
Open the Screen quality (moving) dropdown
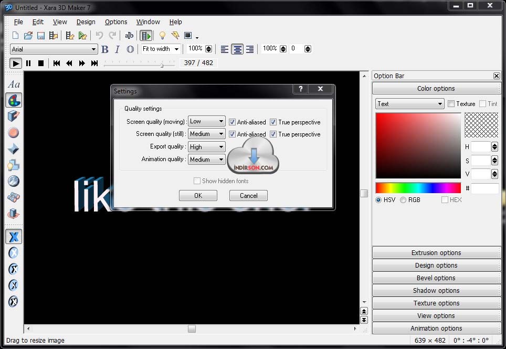[206, 121]
